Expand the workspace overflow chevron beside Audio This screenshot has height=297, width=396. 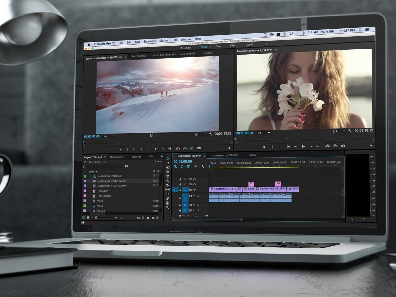[266, 44]
